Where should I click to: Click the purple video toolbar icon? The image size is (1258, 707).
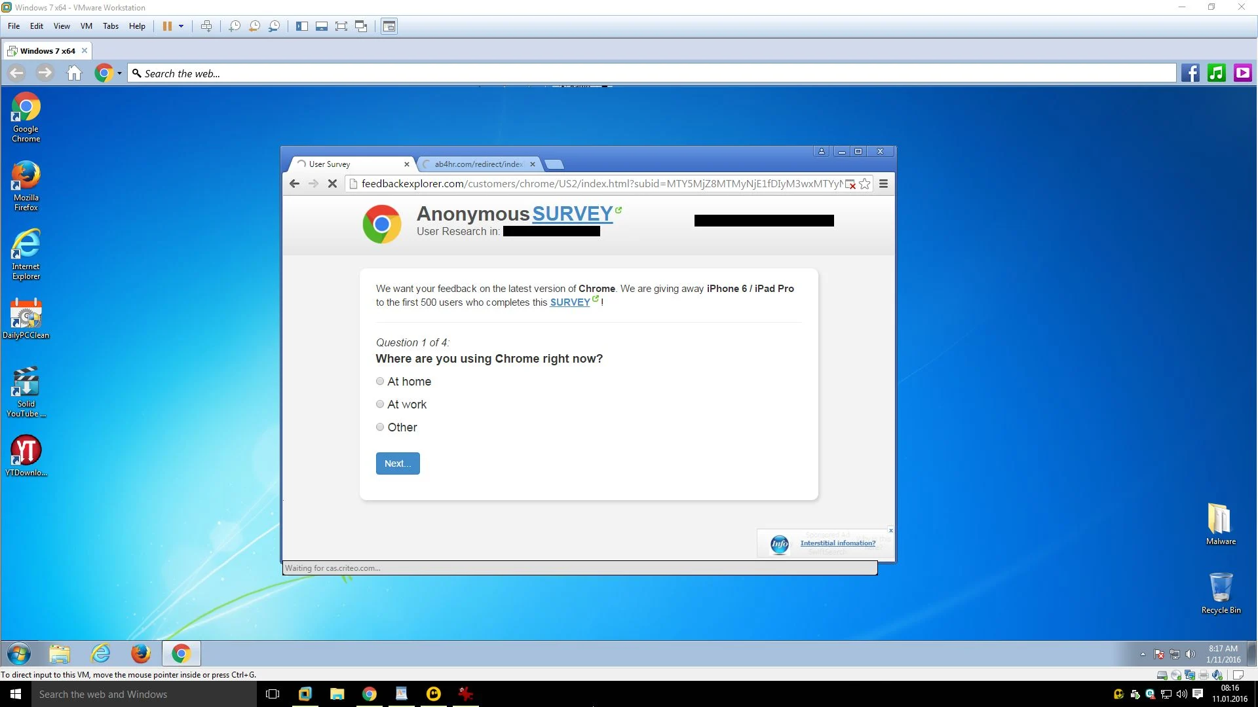(1242, 73)
